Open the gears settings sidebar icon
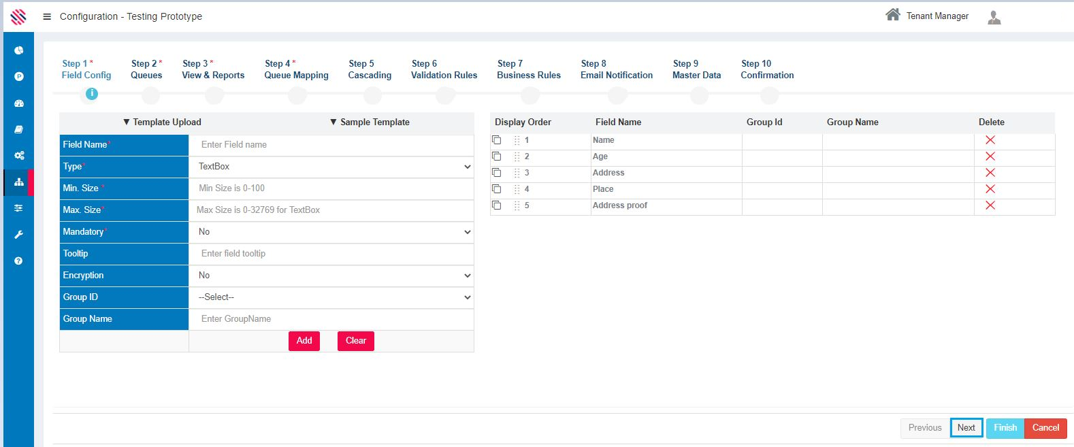The height and width of the screenshot is (447, 1074). [x=19, y=155]
